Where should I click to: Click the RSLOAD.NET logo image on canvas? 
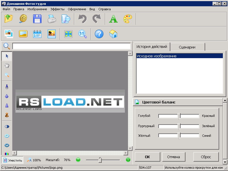click(70, 101)
